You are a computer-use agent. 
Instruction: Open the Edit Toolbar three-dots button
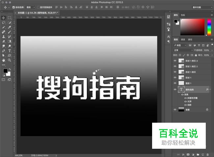[x=4, y=65]
